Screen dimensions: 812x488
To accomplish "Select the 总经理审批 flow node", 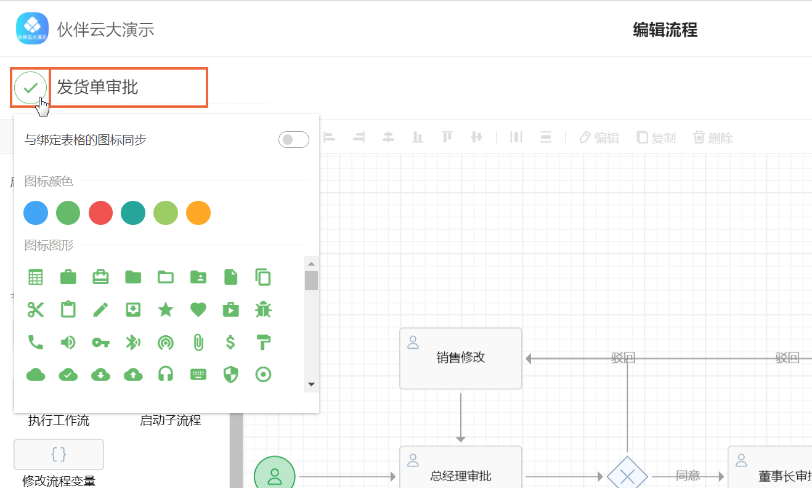I will (461, 467).
